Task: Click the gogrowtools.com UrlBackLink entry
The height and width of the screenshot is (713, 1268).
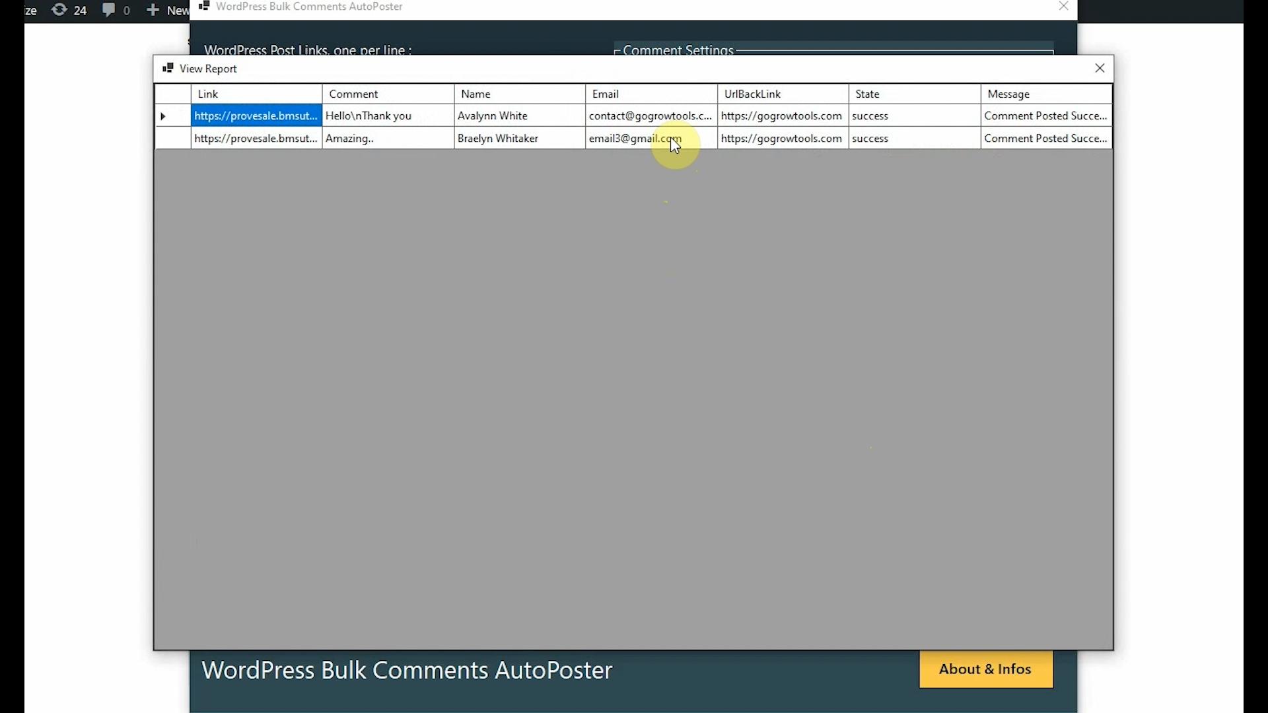Action: coord(781,116)
